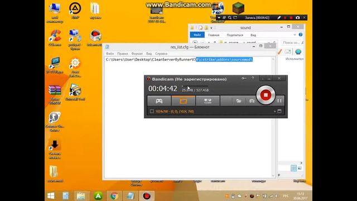The image size is (357, 201).
Task: Click РУС language indicator in tray
Action: (286, 196)
